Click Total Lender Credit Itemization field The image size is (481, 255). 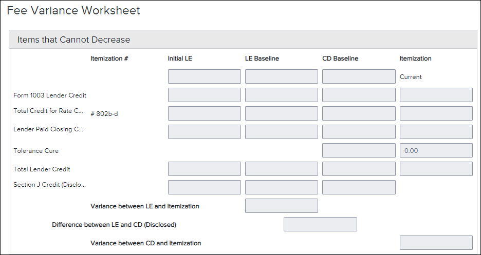click(x=436, y=169)
